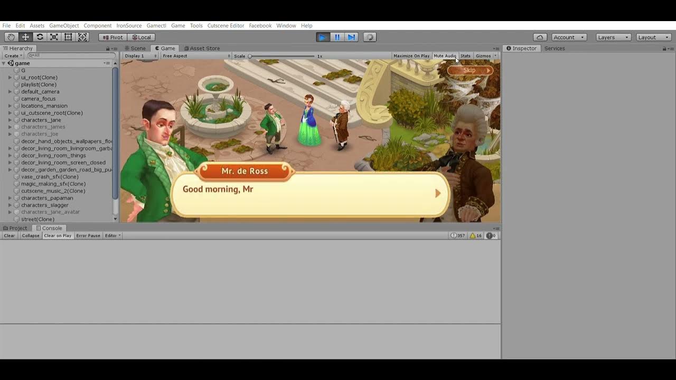Image resolution: width=676 pixels, height=380 pixels.
Task: Open the Create dropdown in Hierarchy
Action: (x=13, y=55)
